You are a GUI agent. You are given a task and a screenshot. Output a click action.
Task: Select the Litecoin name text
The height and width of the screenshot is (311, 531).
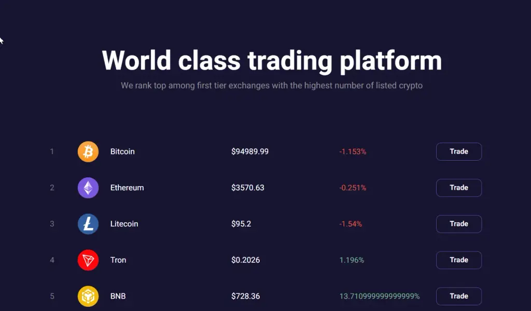point(124,224)
